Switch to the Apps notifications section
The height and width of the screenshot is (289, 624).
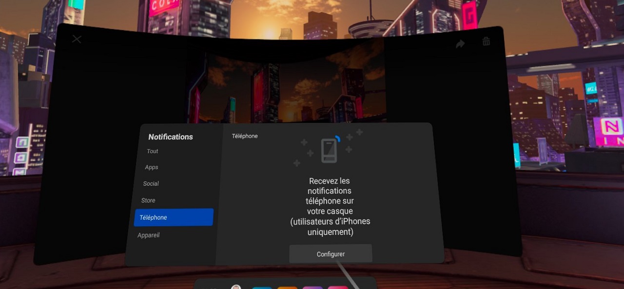click(x=151, y=167)
